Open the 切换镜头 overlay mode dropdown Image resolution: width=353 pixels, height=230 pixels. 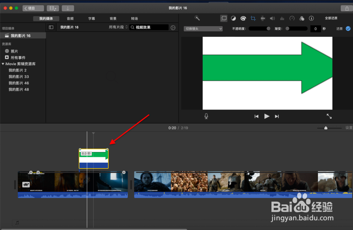tap(203, 28)
